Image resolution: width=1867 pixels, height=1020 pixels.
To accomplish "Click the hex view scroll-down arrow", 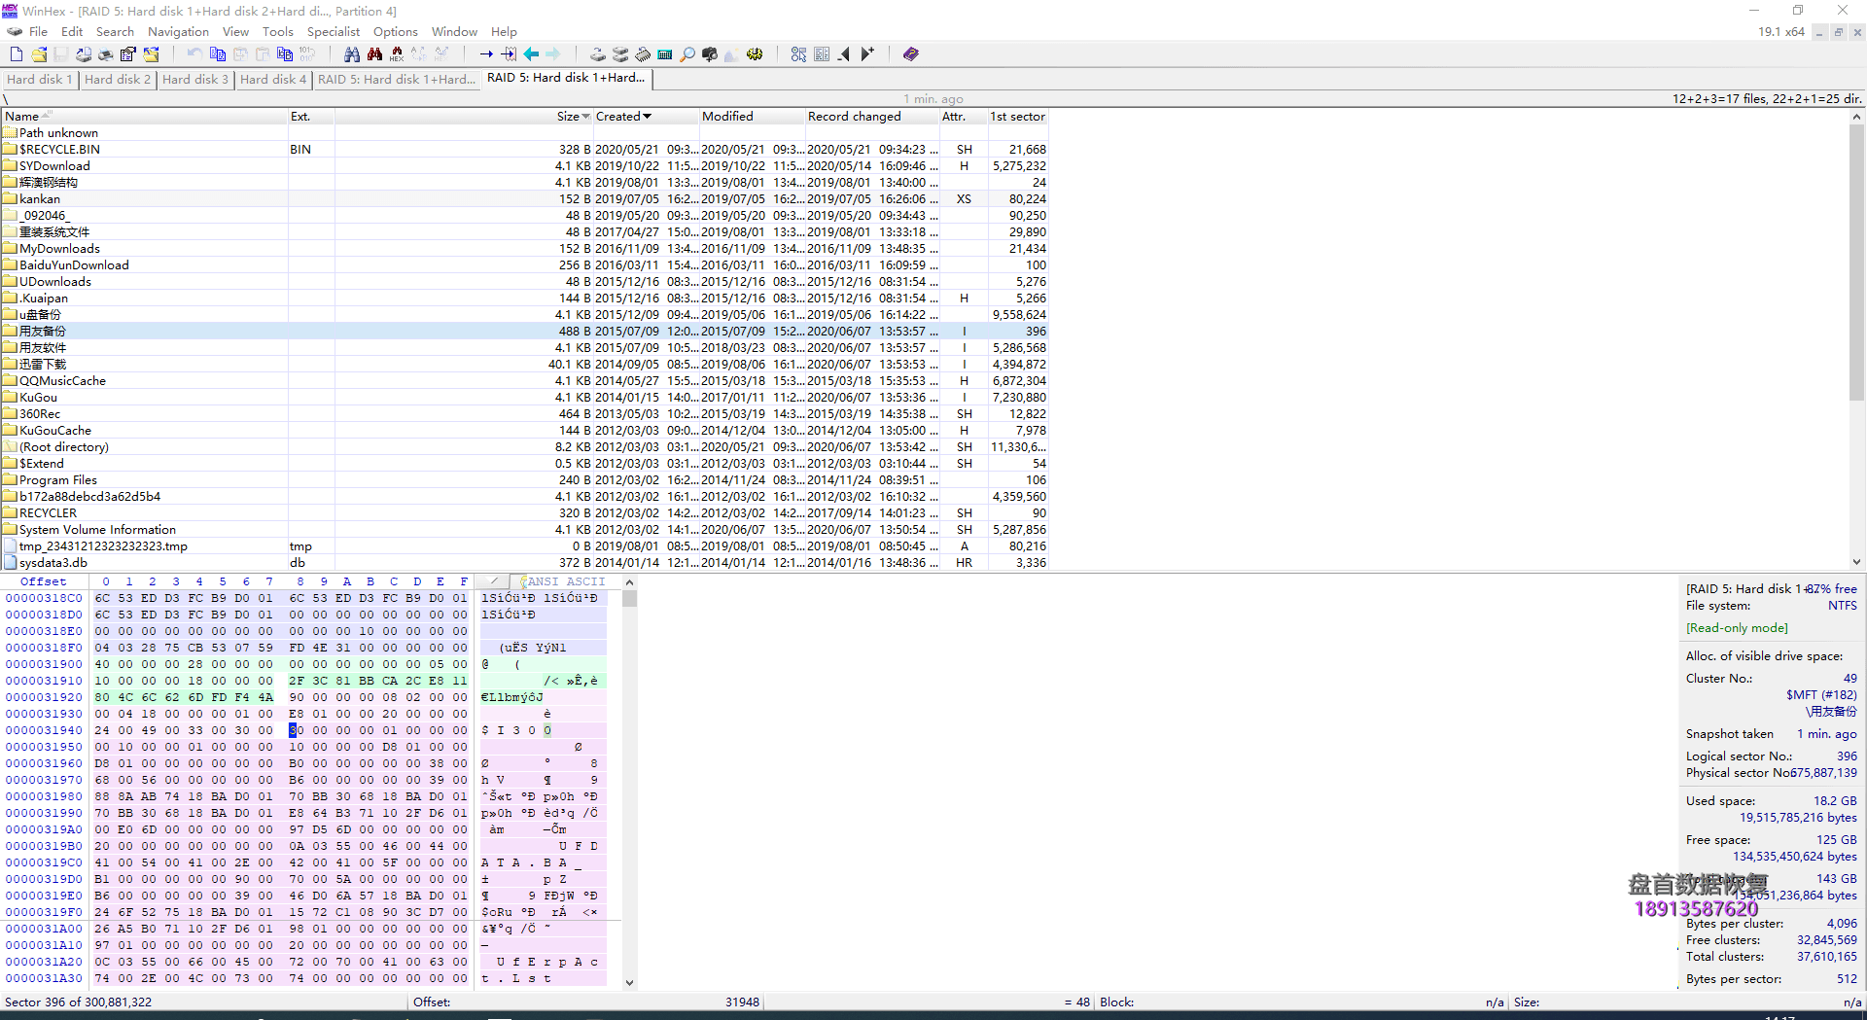I will (x=629, y=983).
